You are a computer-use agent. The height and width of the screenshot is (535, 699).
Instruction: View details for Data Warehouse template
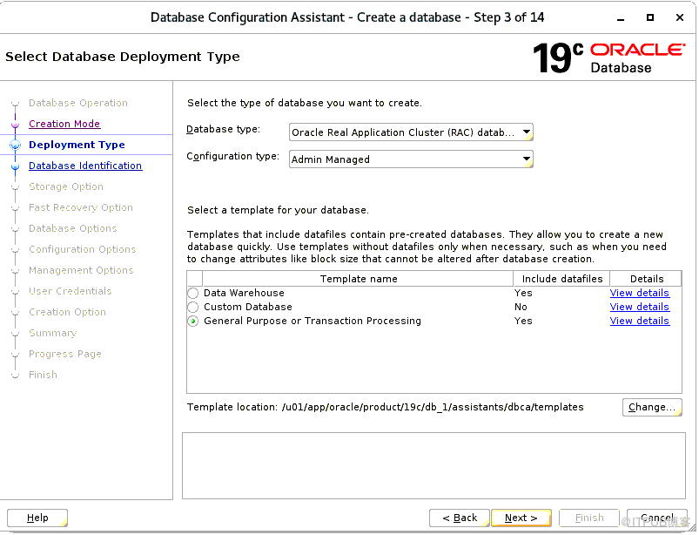pyautogui.click(x=639, y=293)
